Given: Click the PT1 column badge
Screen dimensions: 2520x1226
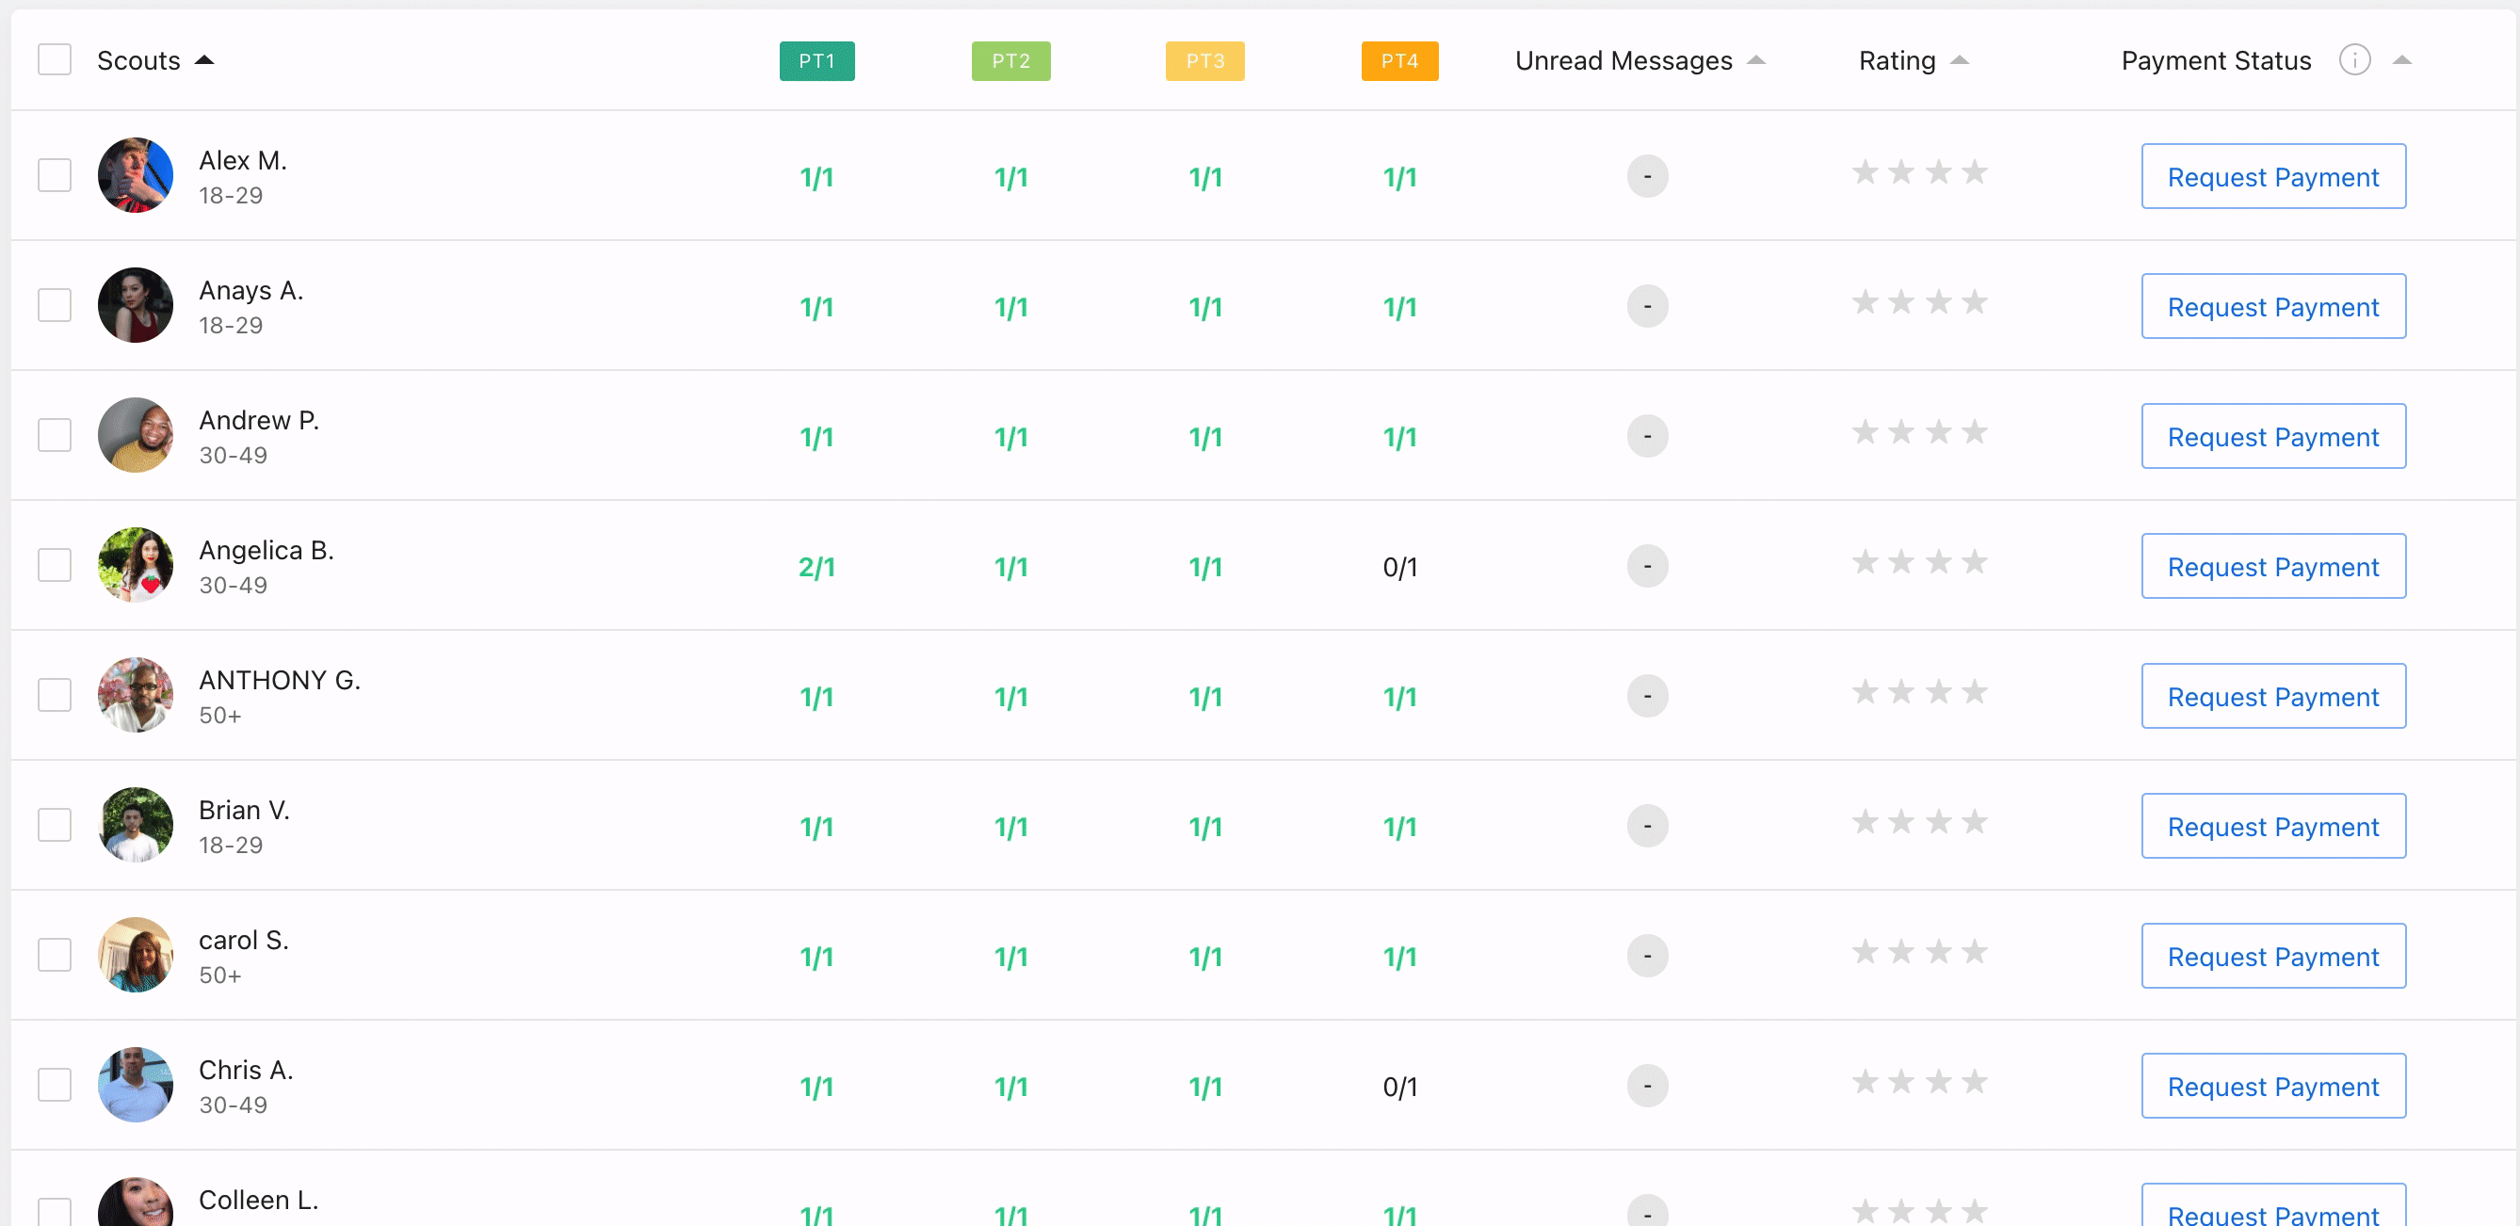Looking at the screenshot, I should (x=816, y=60).
